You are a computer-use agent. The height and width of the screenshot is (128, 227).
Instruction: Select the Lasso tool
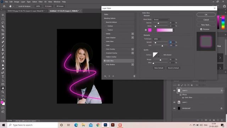[3, 23]
